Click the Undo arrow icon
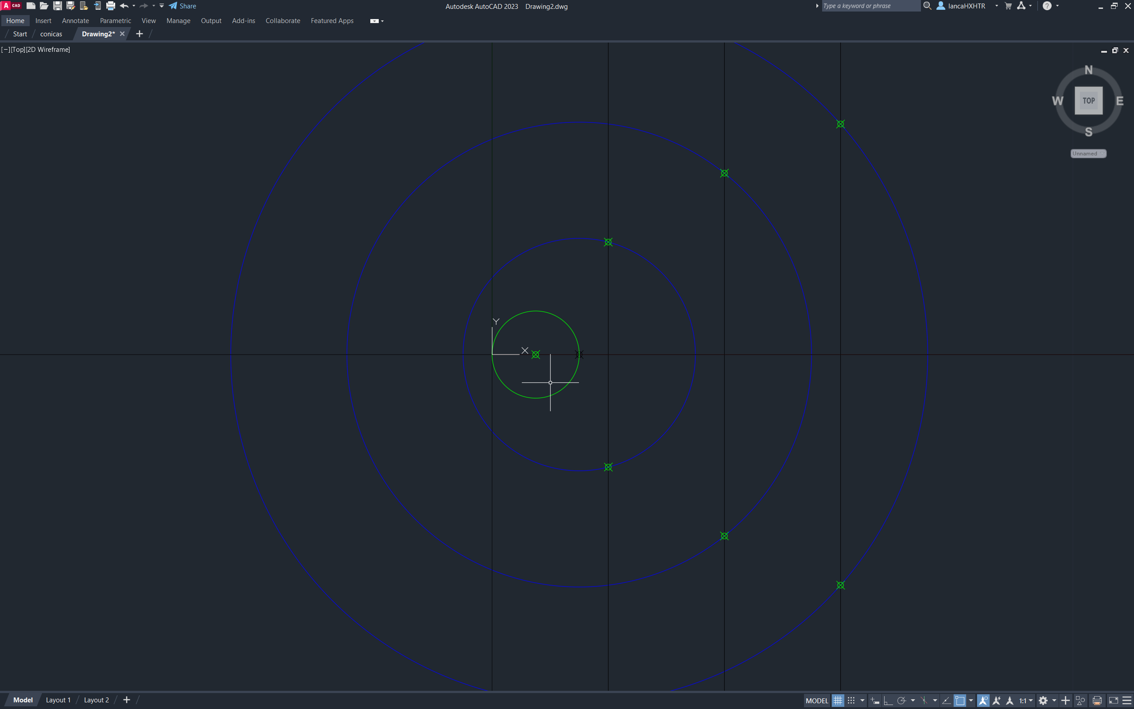1134x709 pixels. pyautogui.click(x=124, y=6)
